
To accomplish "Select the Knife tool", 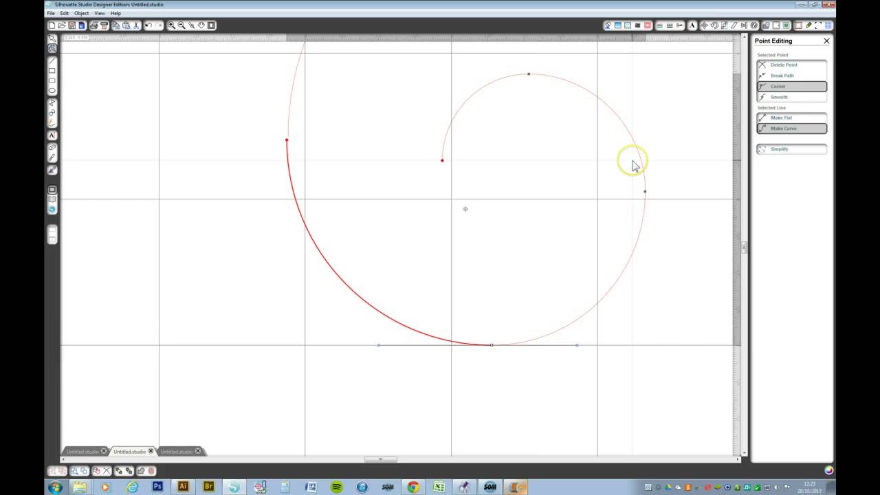I will pos(52,157).
